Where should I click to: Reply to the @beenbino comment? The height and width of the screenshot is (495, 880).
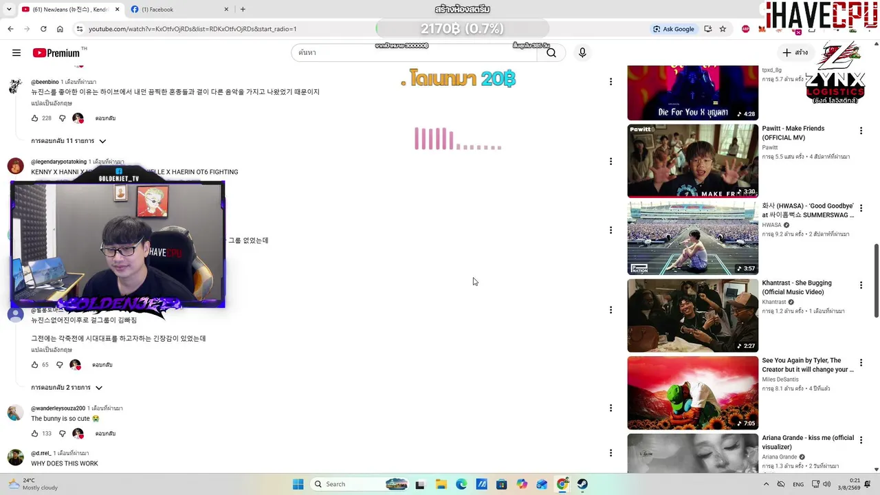click(105, 118)
